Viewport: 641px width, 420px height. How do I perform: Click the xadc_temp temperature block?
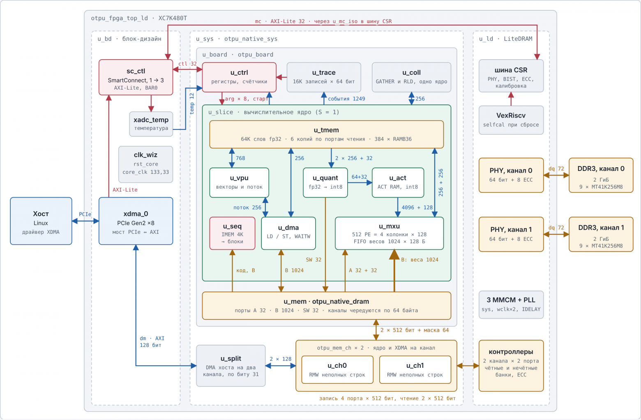151,124
